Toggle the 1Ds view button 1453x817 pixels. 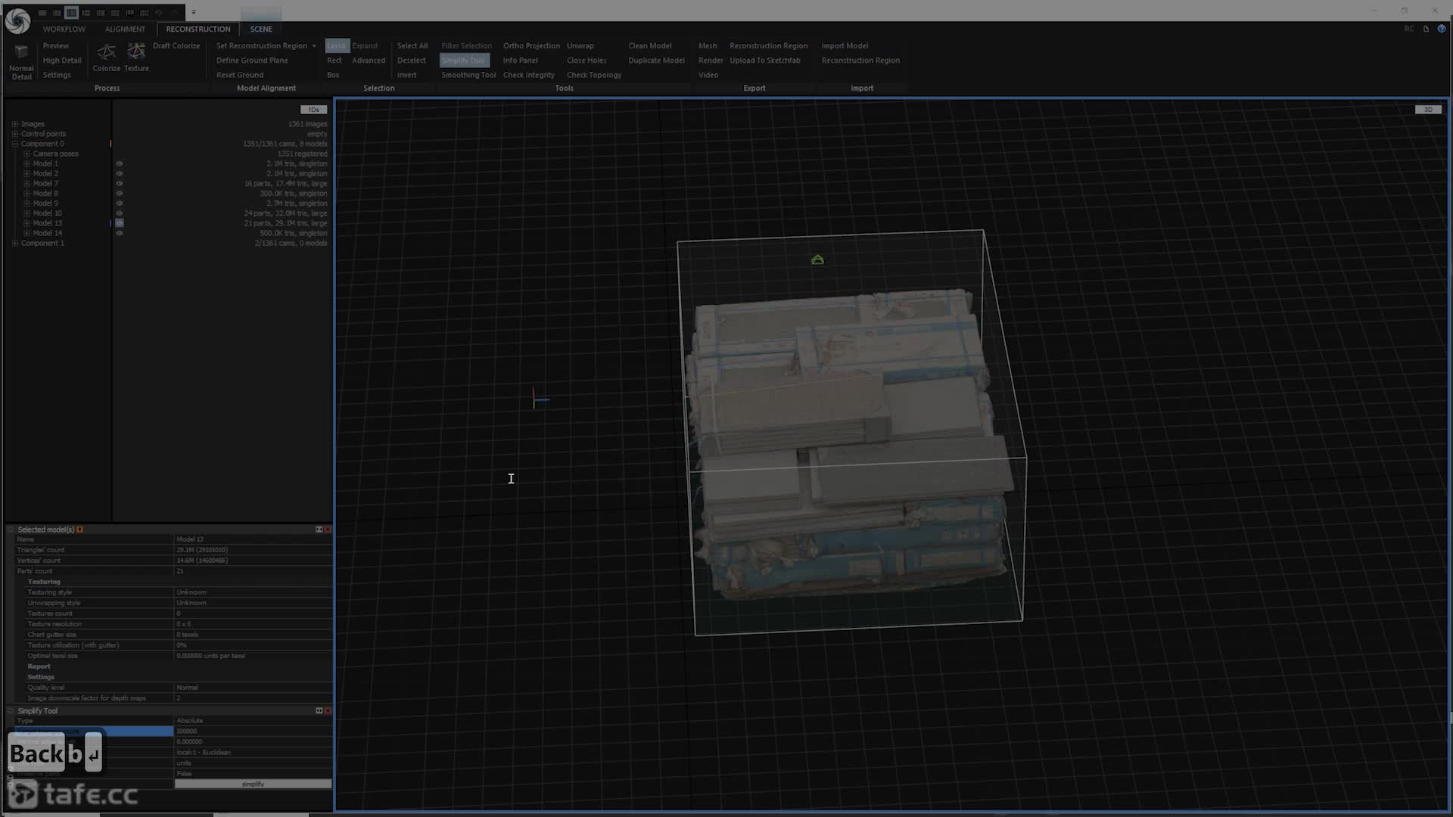313,110
